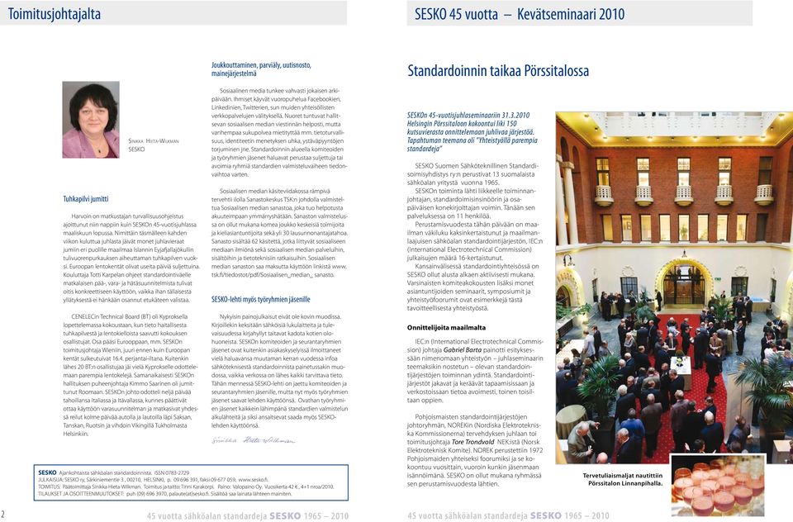Click the paragraph starting 'Pohjoismaisten standardointijärjestöjen'
Screen dimensions: 793x522
pos(475,450)
